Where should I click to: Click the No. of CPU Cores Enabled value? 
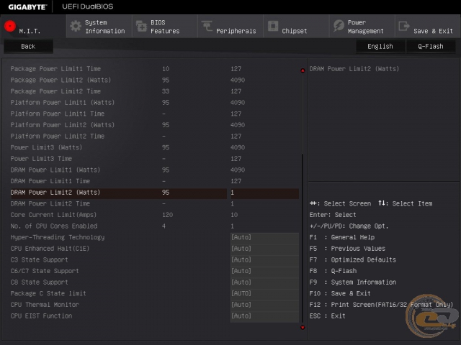click(232, 226)
